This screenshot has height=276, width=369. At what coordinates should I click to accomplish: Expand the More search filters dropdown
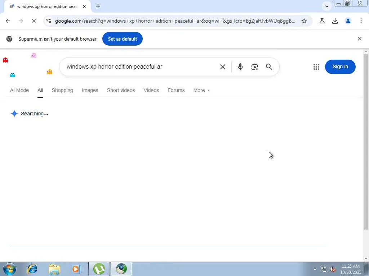[x=201, y=90]
